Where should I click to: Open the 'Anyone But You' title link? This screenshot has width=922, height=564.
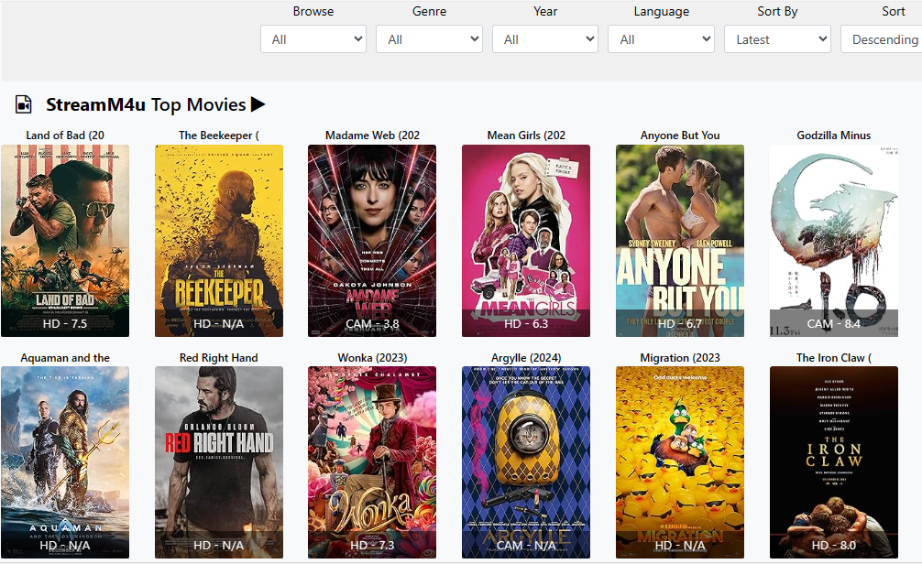(680, 136)
